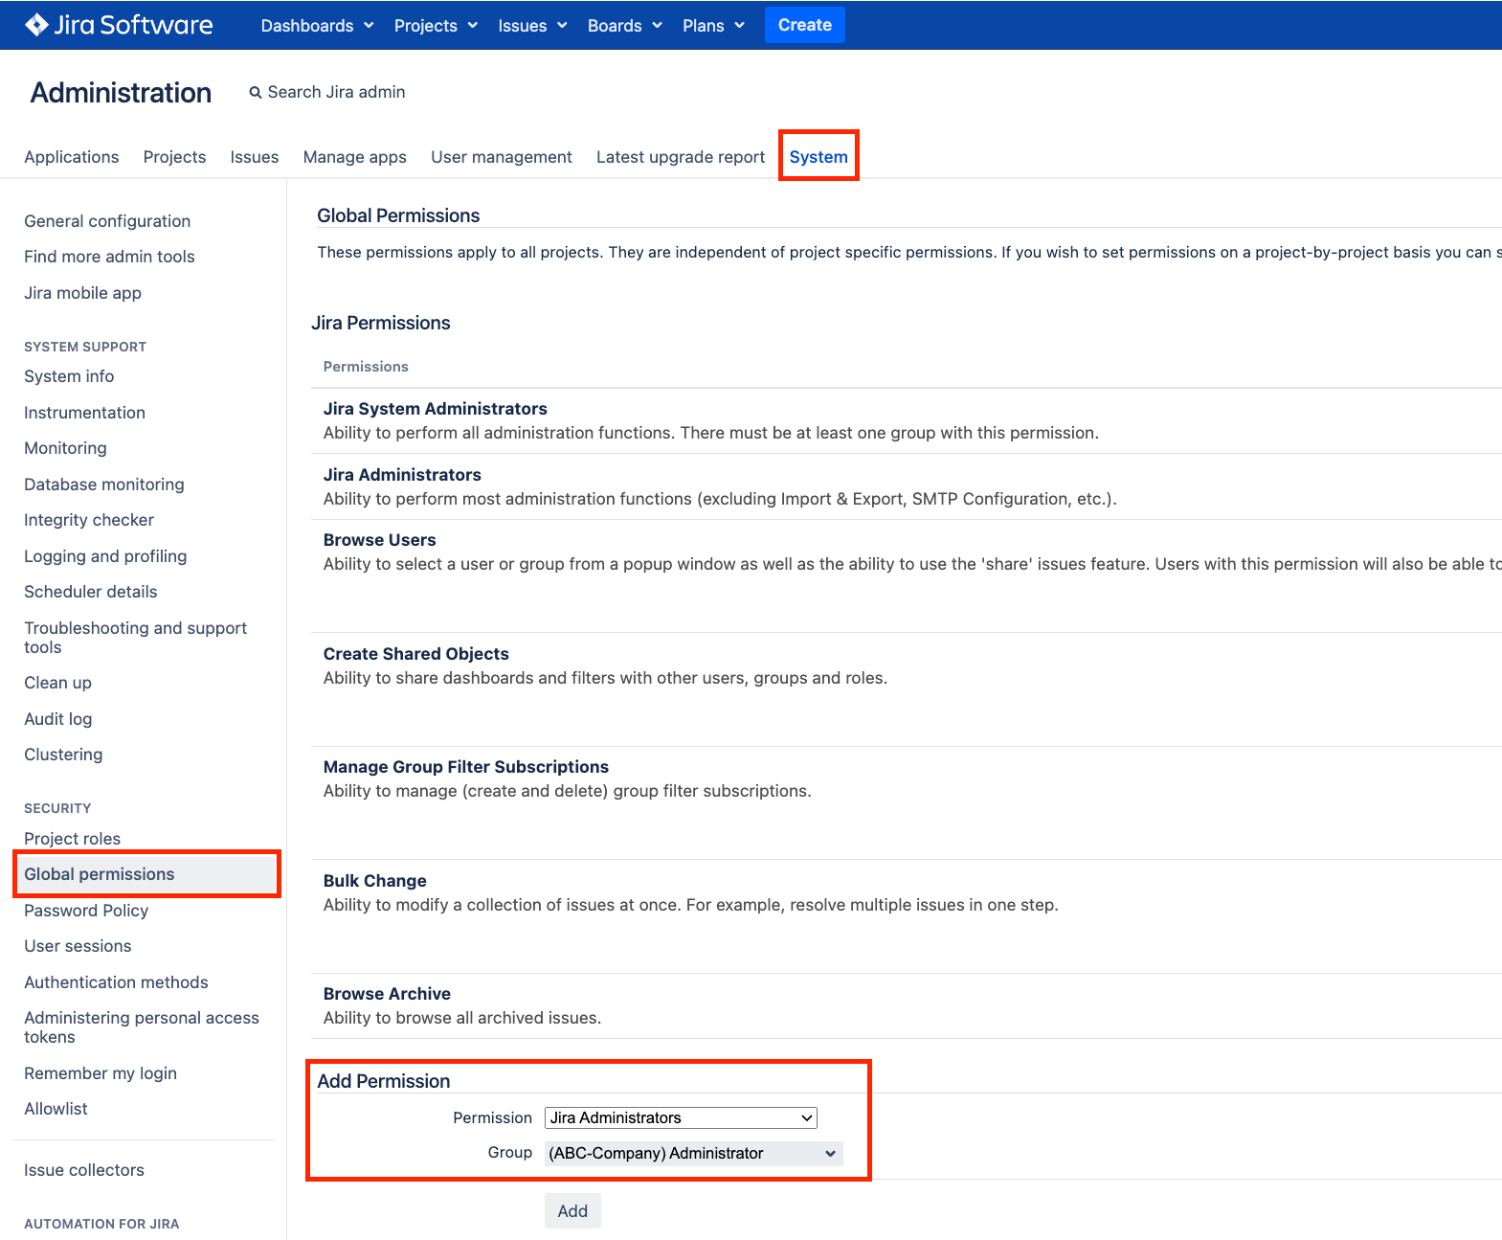This screenshot has height=1240, width=1502.
Task: Click the Jira Administrators permission row title
Action: click(402, 475)
